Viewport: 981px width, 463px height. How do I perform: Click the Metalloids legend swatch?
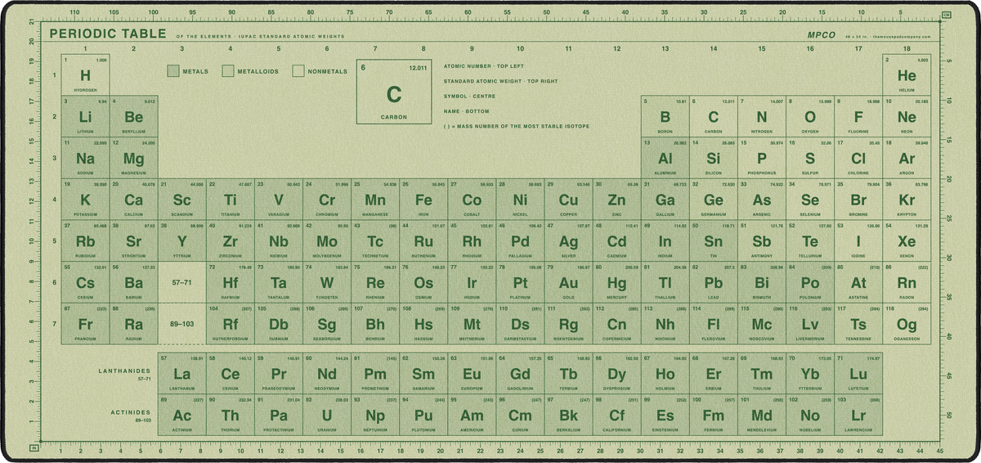228,71
